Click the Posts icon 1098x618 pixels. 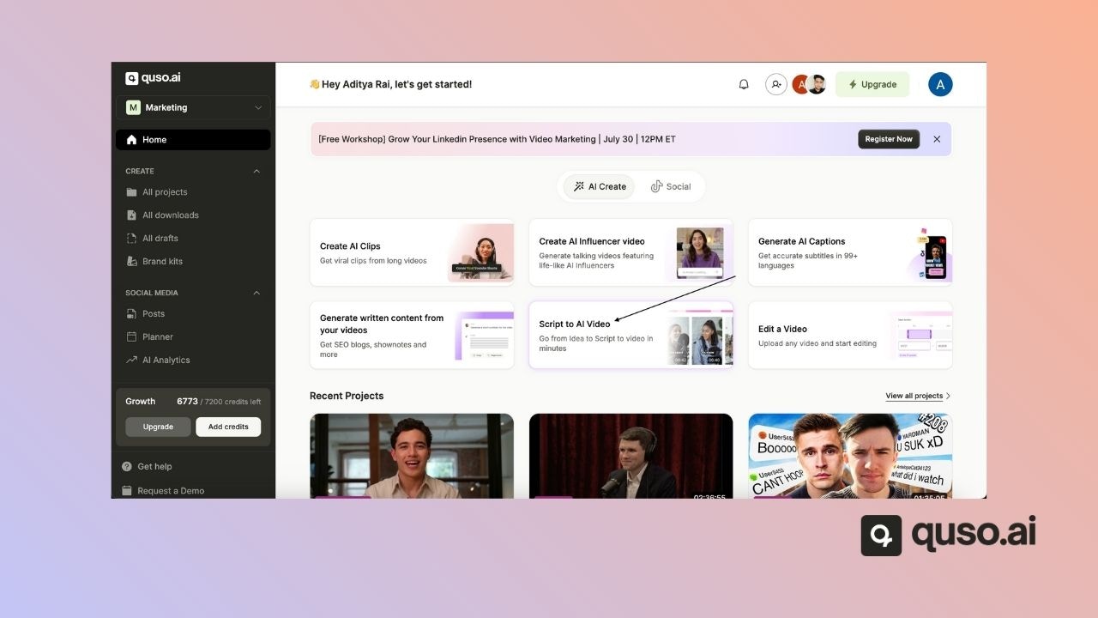tap(131, 314)
